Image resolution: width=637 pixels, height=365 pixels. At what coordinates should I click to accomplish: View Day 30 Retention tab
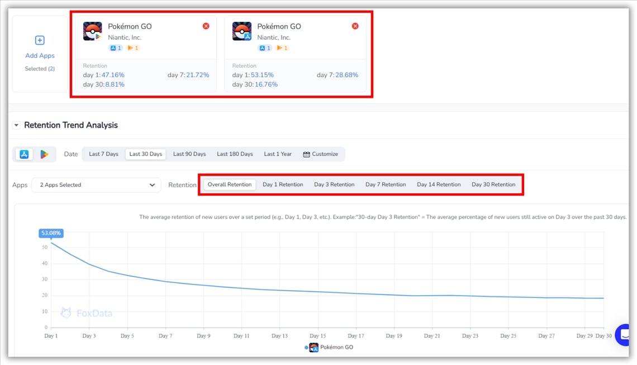click(493, 184)
